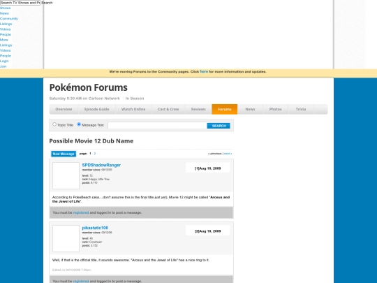Screen dimensions: 377x283
Task: Click the registered link under second post
Action: coord(81,281)
